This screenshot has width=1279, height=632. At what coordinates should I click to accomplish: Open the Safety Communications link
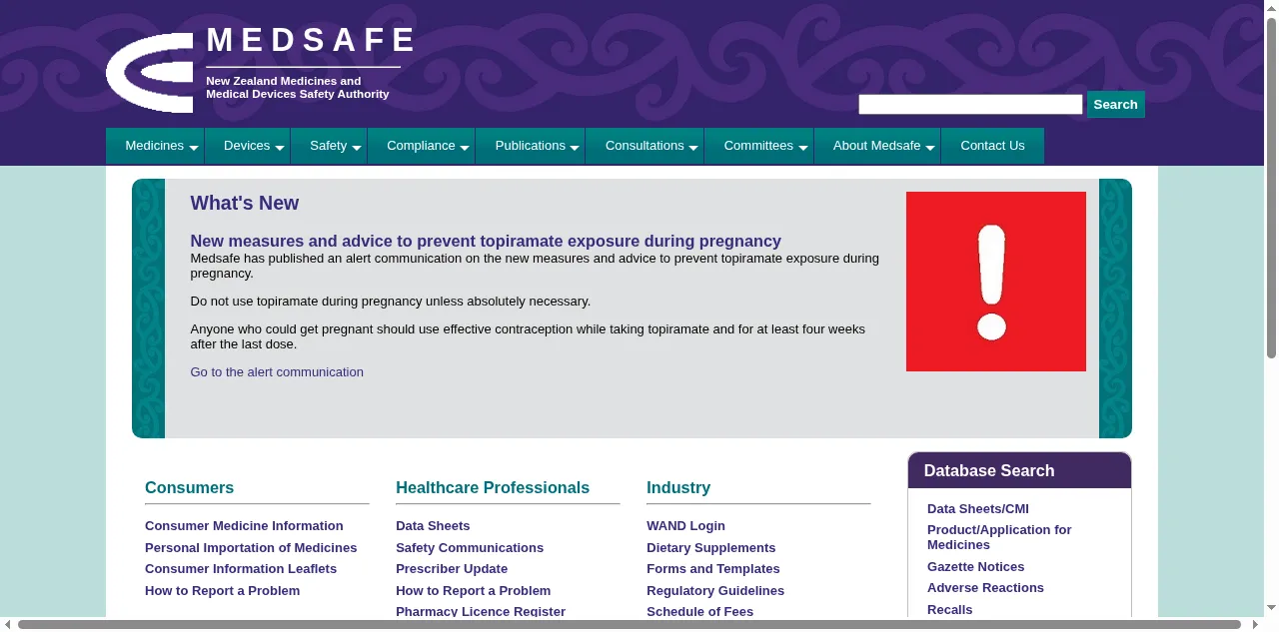[x=470, y=547]
